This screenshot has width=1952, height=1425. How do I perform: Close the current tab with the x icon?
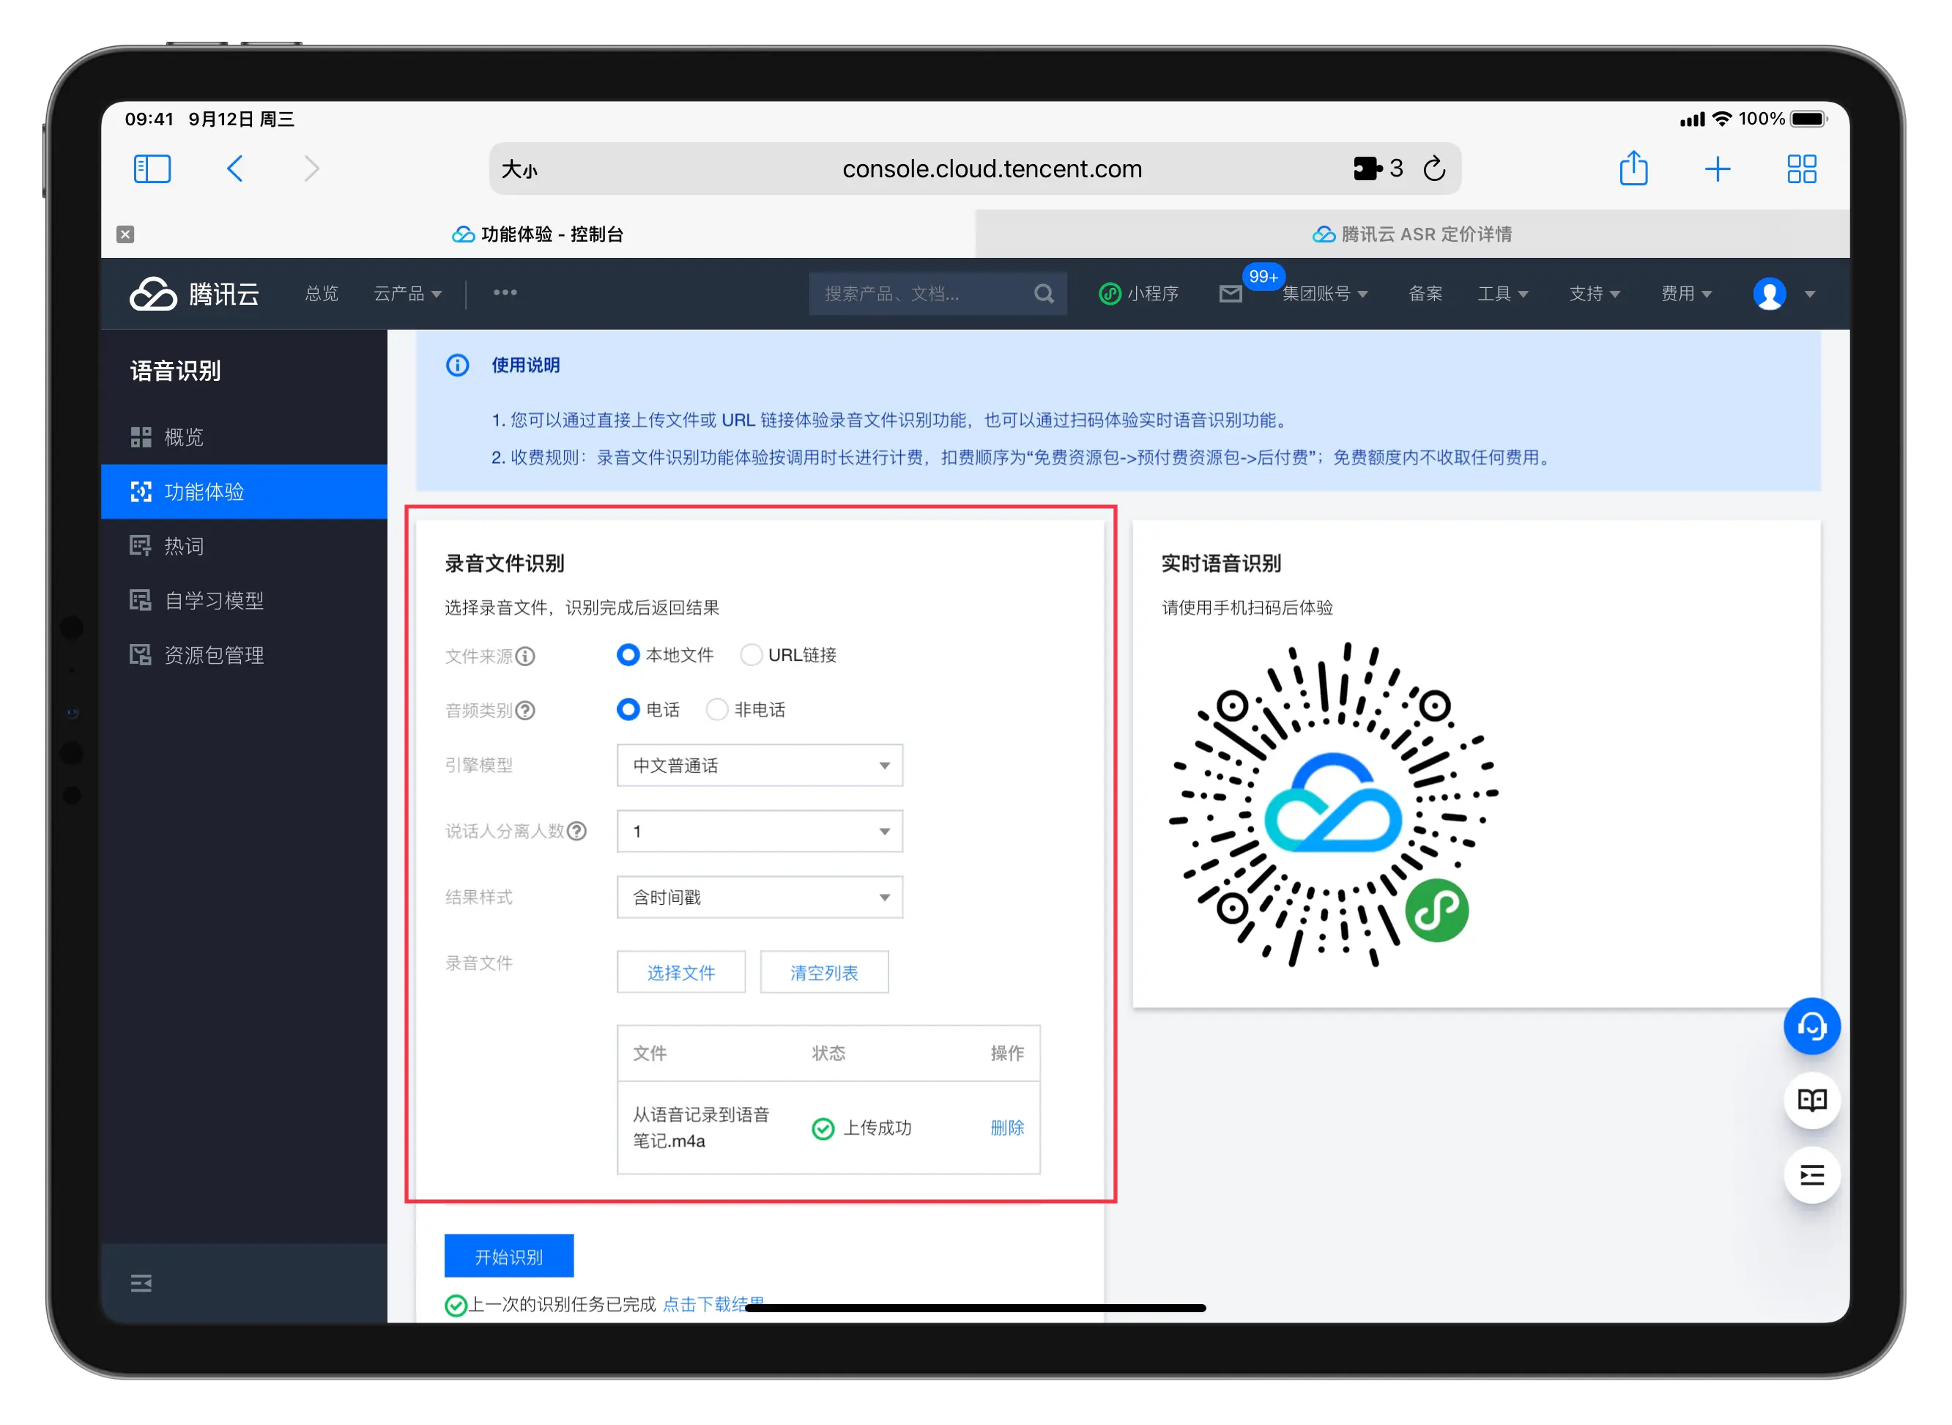click(x=125, y=234)
